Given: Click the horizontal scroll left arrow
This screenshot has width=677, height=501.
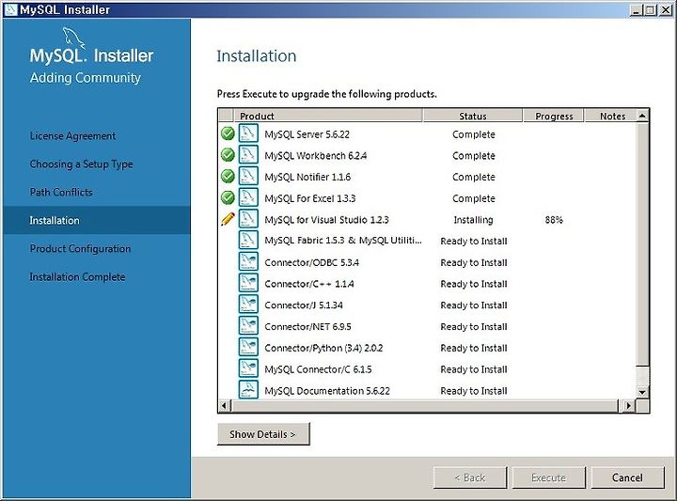Looking at the screenshot, I should point(224,405).
